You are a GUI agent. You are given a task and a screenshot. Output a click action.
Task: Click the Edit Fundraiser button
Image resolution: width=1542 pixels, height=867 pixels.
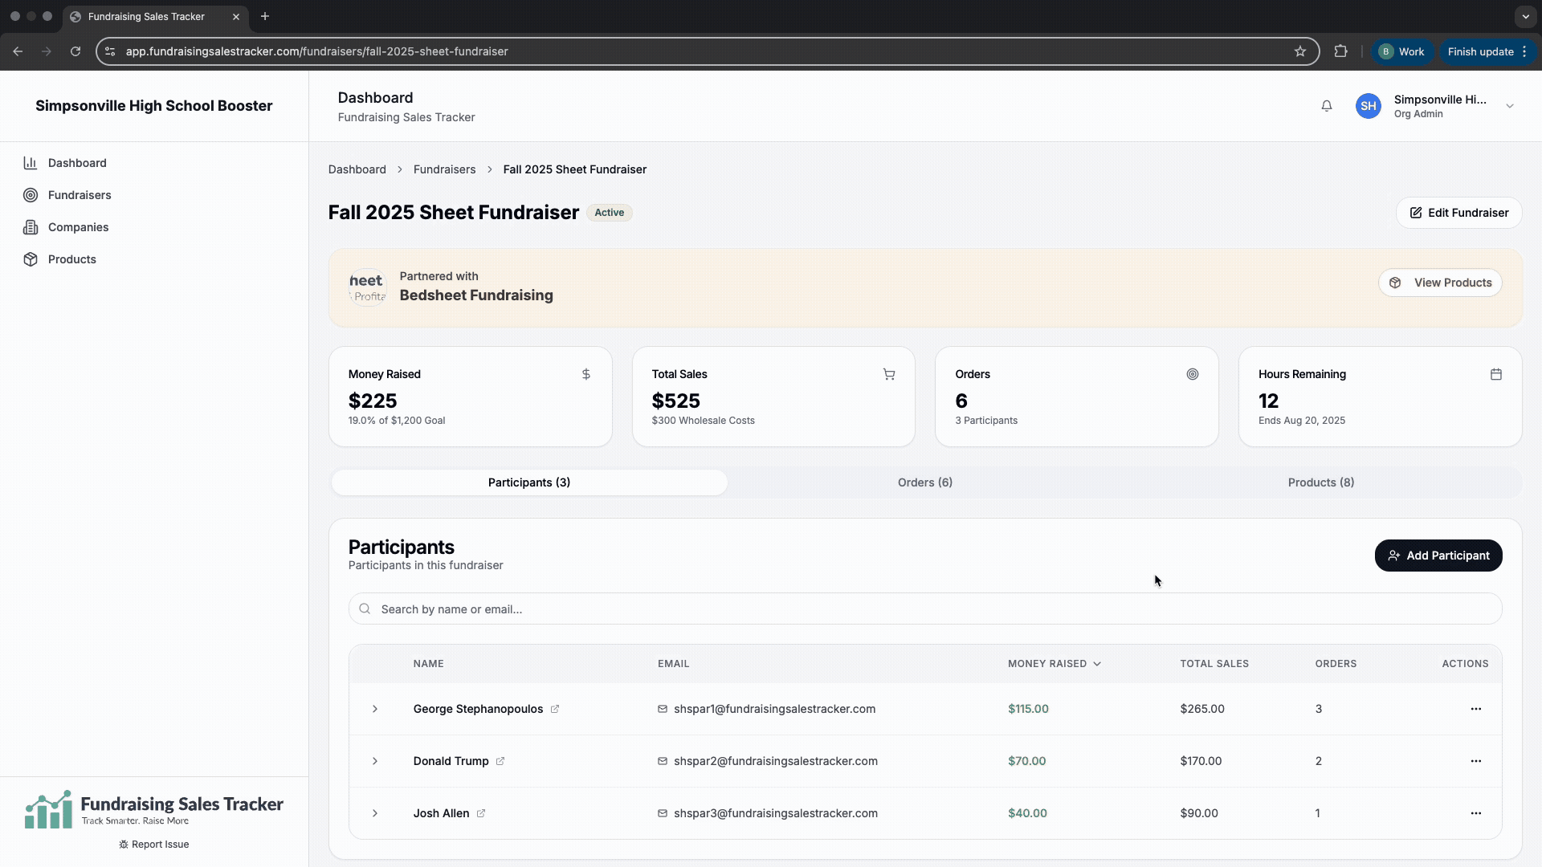point(1458,213)
